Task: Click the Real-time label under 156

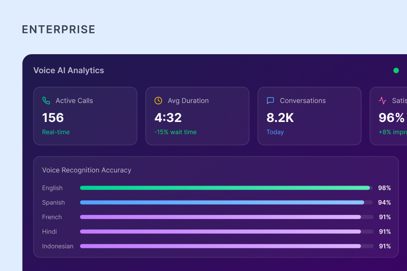Action: point(56,132)
